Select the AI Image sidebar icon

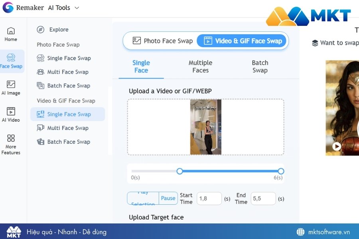point(11,88)
